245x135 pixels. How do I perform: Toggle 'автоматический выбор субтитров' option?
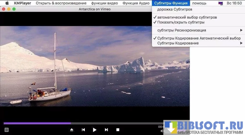pos(187,17)
